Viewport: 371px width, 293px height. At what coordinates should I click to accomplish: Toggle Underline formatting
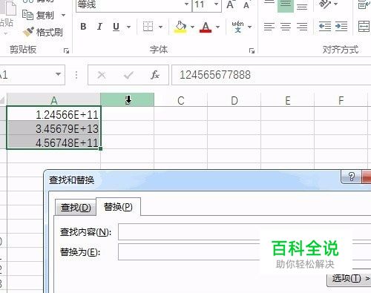[116, 27]
